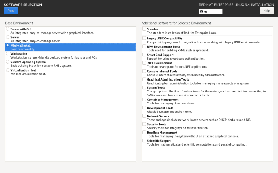Choose Custom Operating System environment
The height and width of the screenshot is (173, 278).
pyautogui.click(x=8, y=62)
